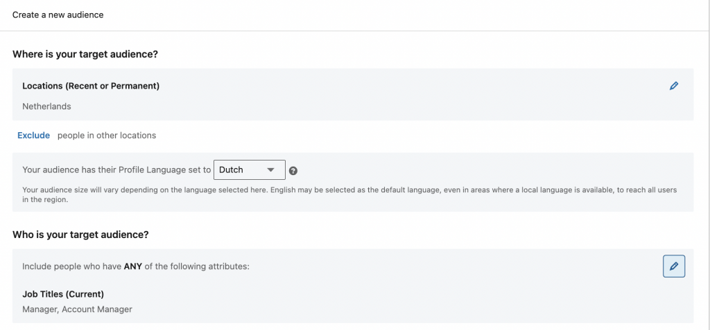
Task: Click the arrow in the Dutch dropdown
Action: [270, 170]
